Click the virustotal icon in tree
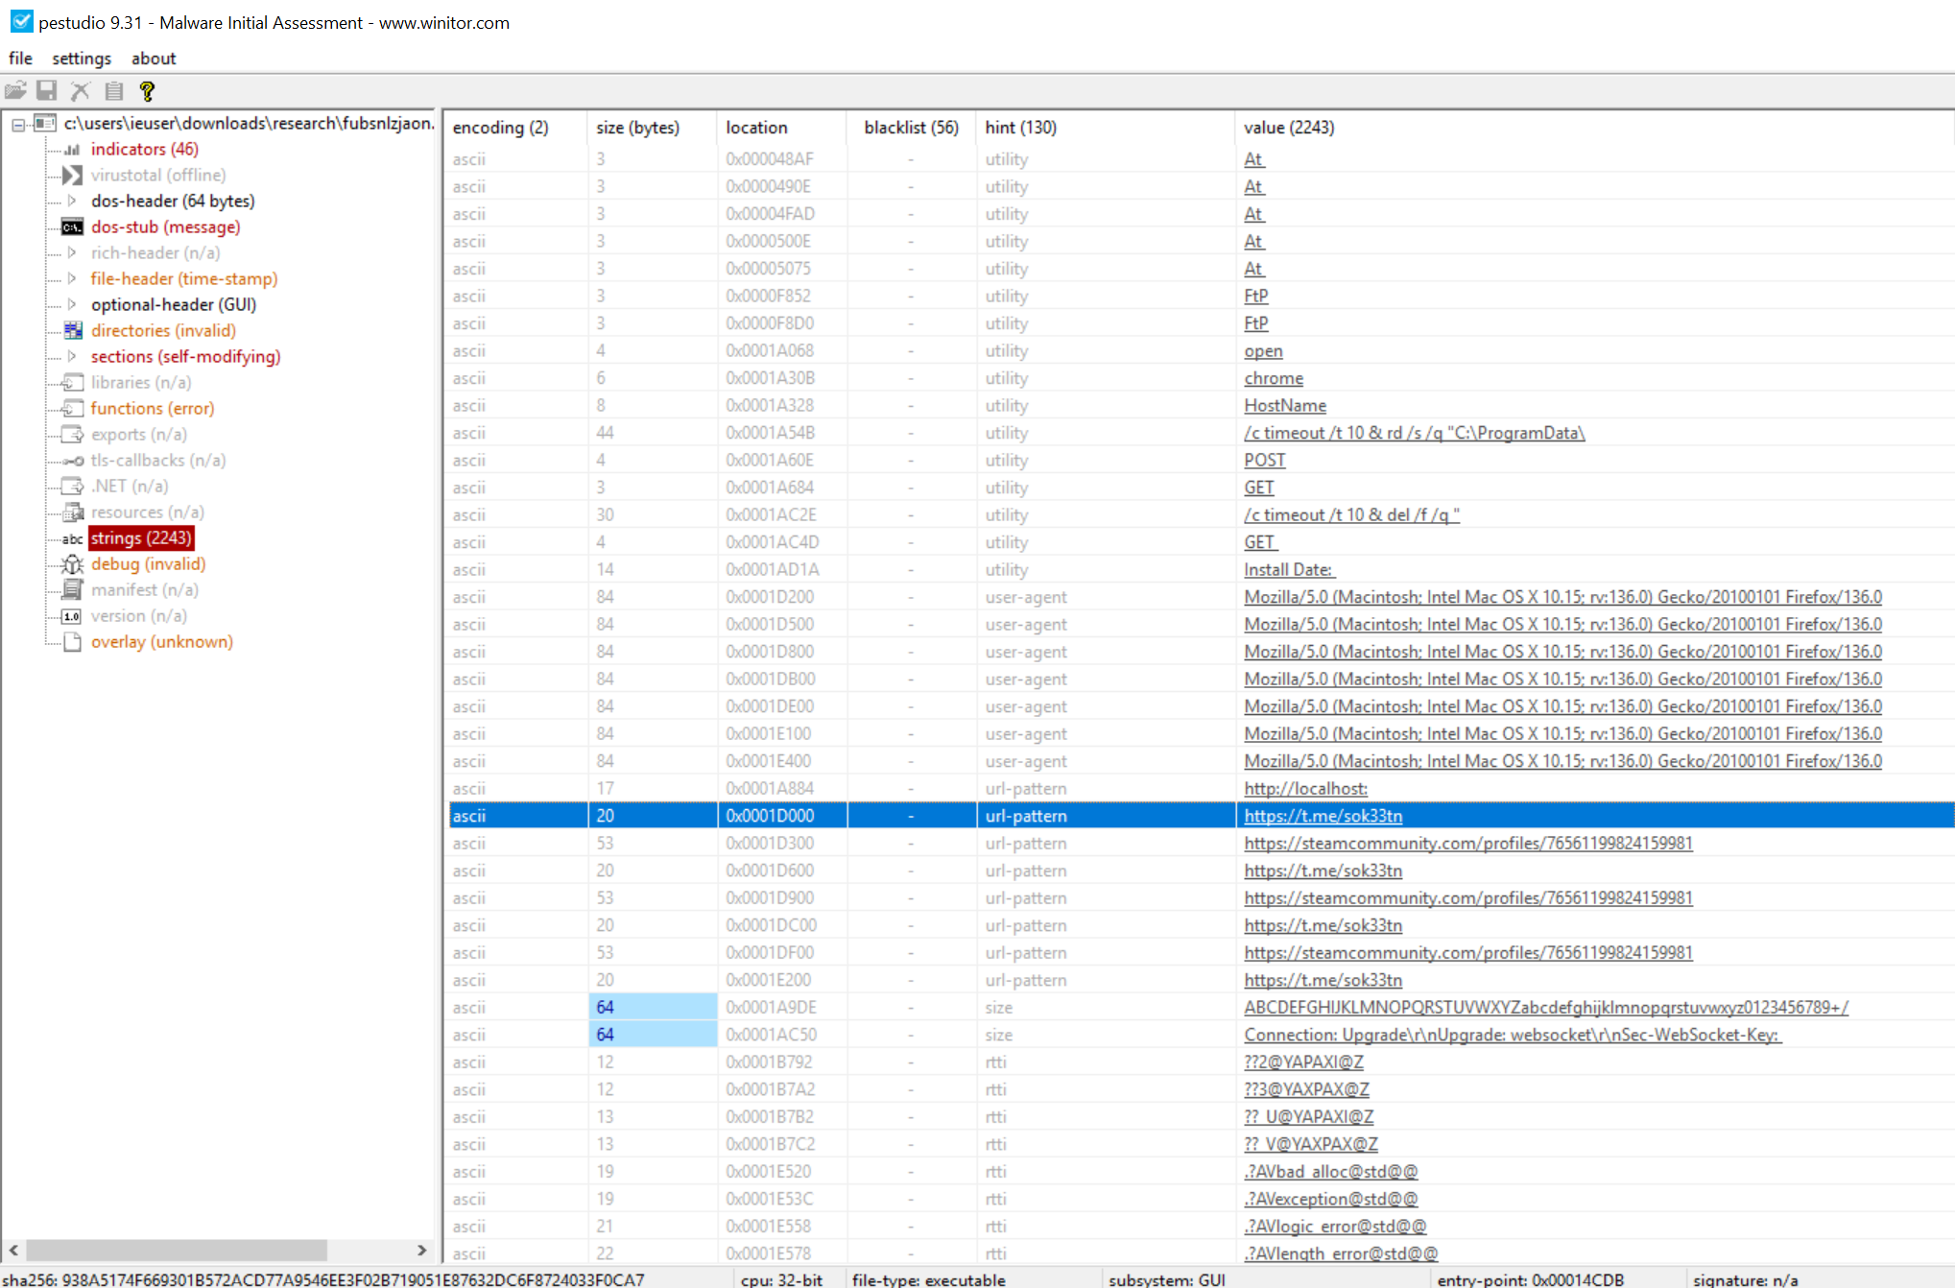 72,176
